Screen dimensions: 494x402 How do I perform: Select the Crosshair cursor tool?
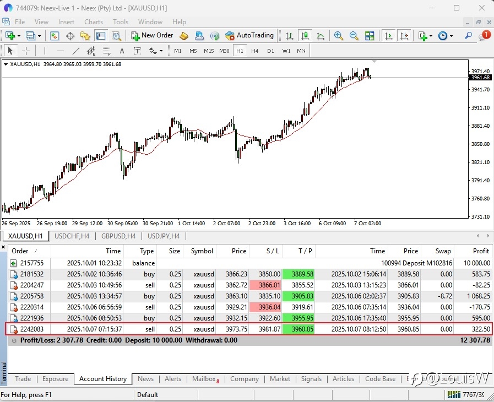26,51
